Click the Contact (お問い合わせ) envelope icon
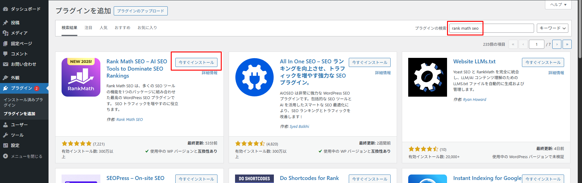Screen dimensions: 582x183 pyautogui.click(x=5, y=64)
